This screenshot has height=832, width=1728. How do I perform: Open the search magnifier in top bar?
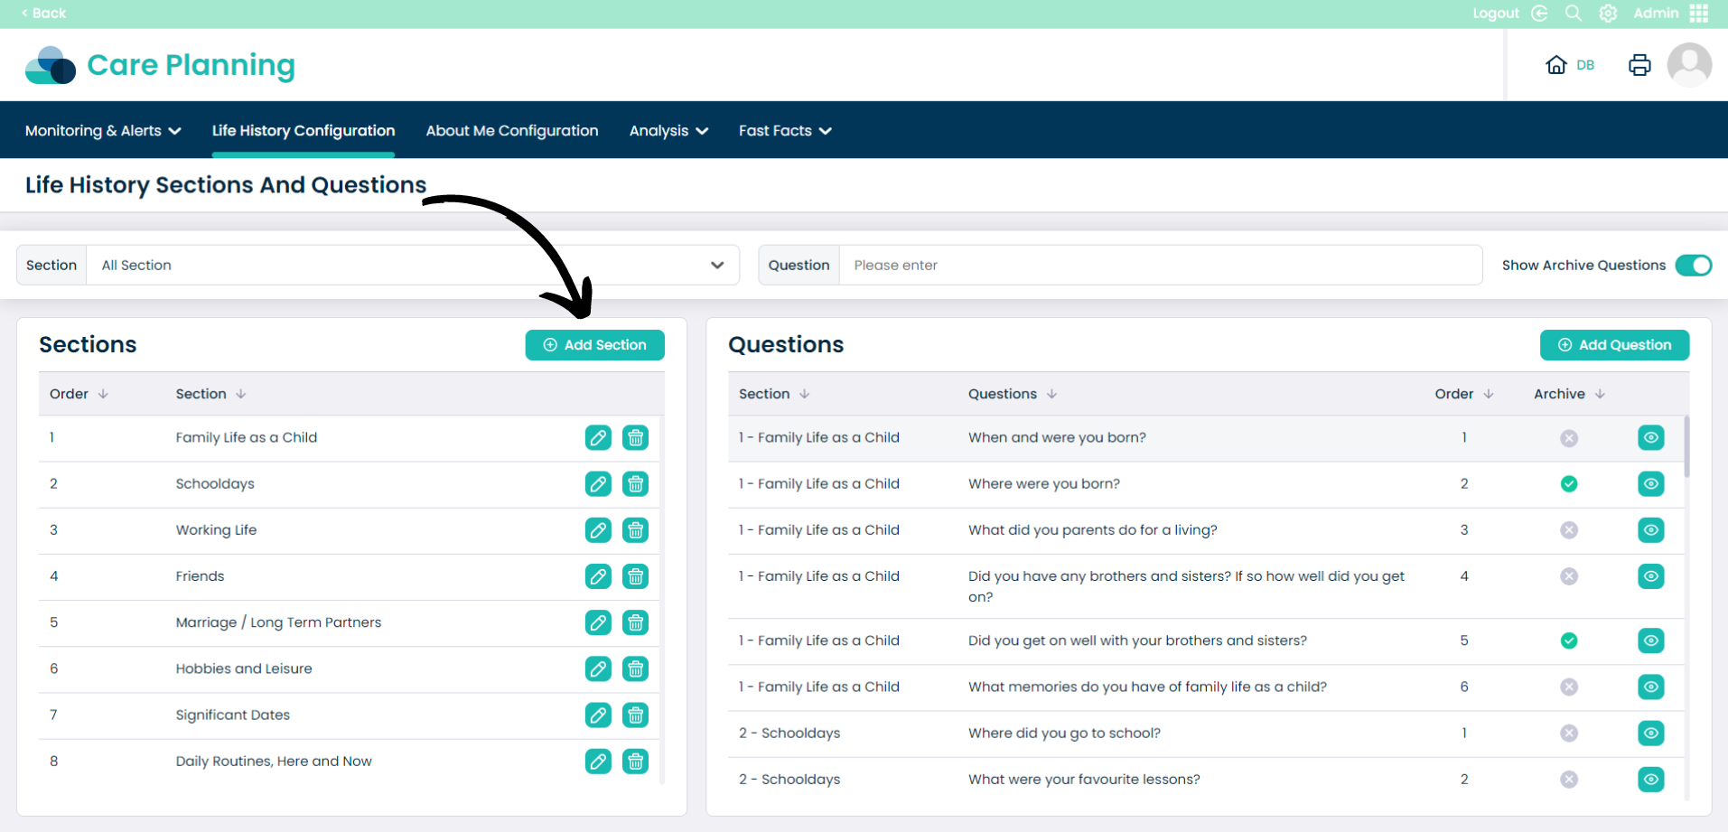pos(1574,14)
